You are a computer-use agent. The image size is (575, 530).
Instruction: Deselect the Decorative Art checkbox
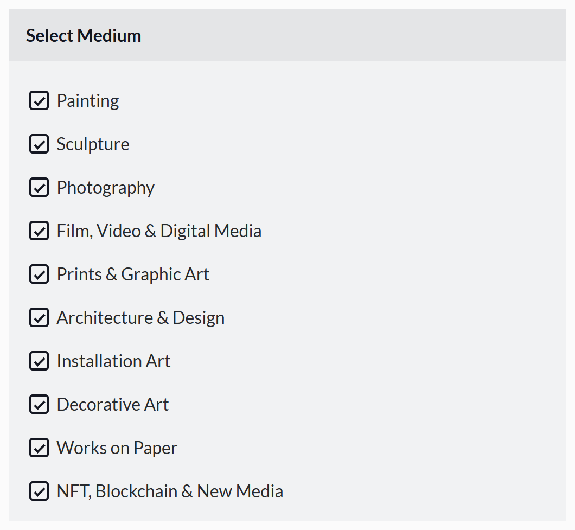click(x=39, y=405)
